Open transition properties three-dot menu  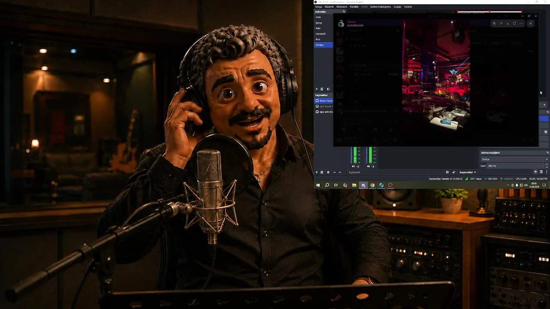(547, 172)
